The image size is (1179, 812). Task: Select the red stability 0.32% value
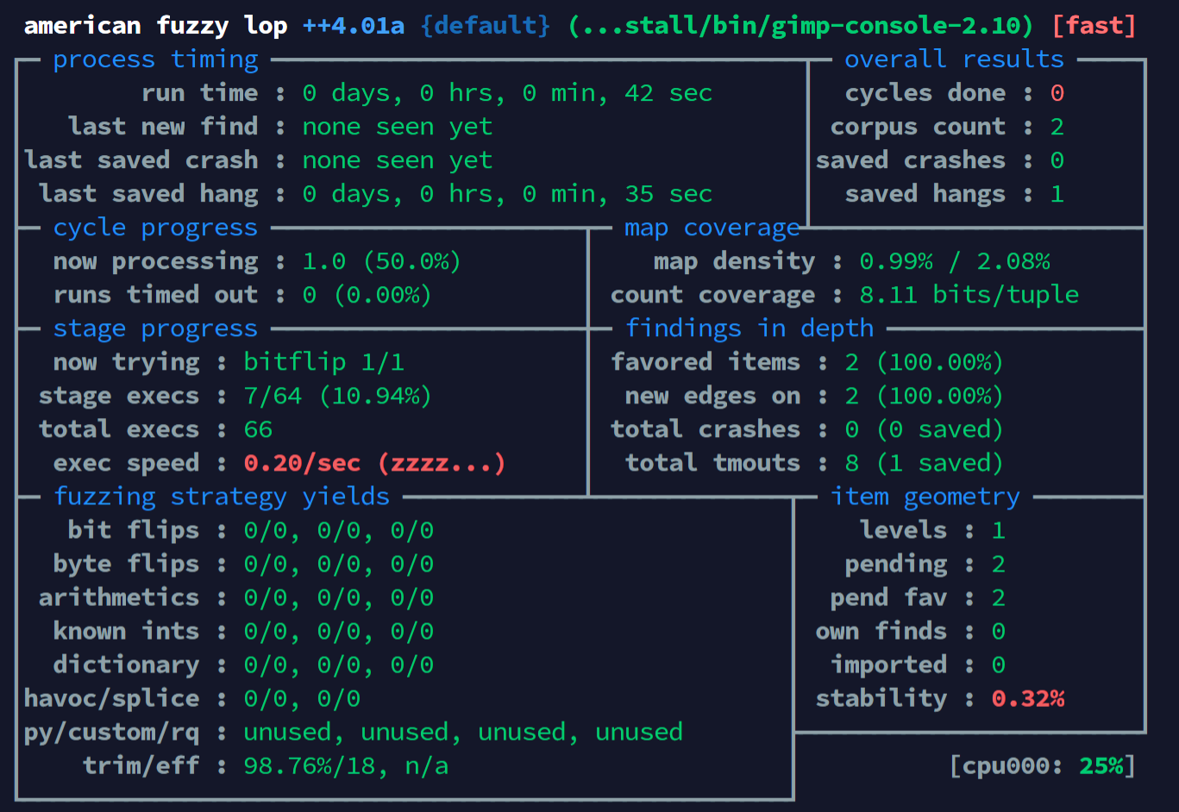tap(1027, 698)
